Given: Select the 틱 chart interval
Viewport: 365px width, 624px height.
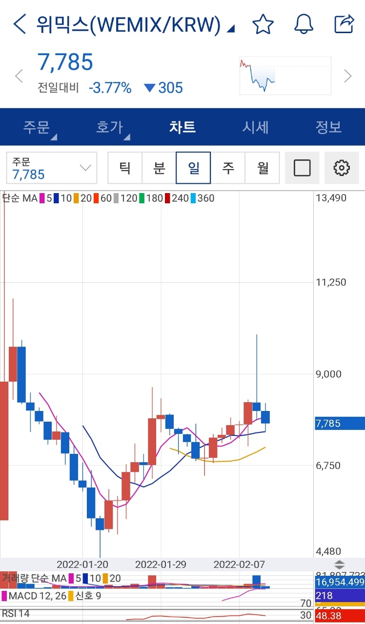Looking at the screenshot, I should coord(125,168).
